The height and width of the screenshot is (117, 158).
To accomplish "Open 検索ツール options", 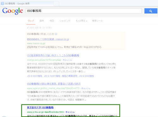I will point(97,21).
